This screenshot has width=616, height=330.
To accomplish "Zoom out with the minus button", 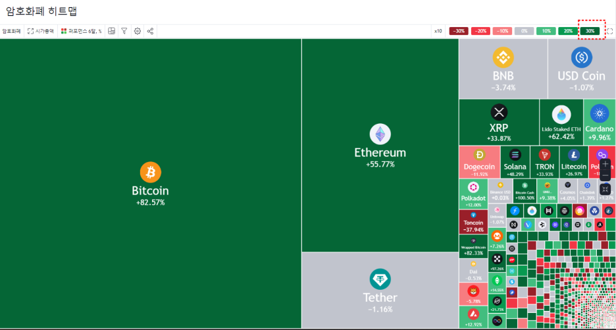I will tap(605, 175).
